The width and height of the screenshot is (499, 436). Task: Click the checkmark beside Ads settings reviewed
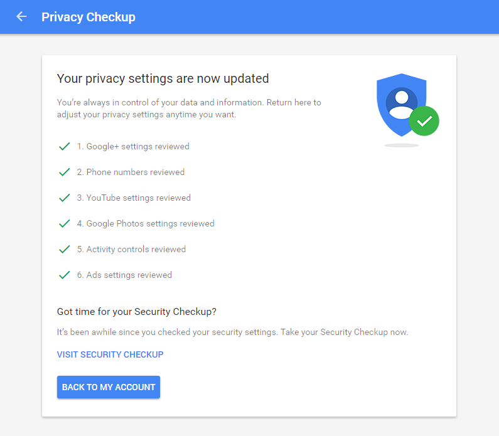pyautogui.click(x=64, y=275)
